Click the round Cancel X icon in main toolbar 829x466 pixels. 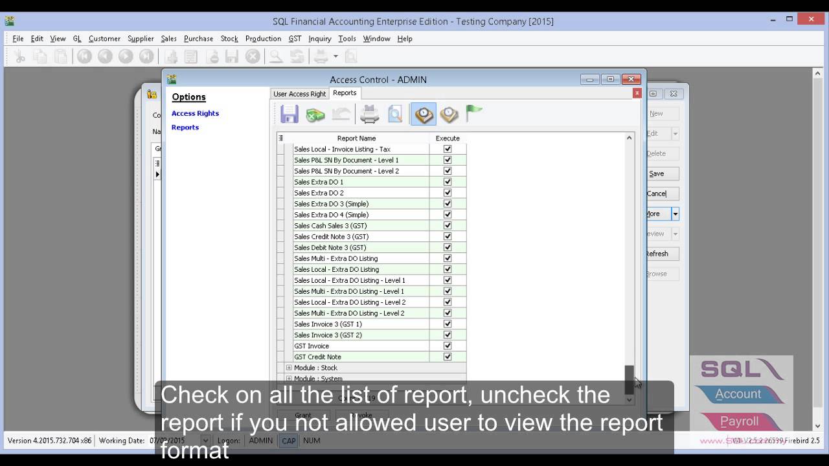[253, 56]
